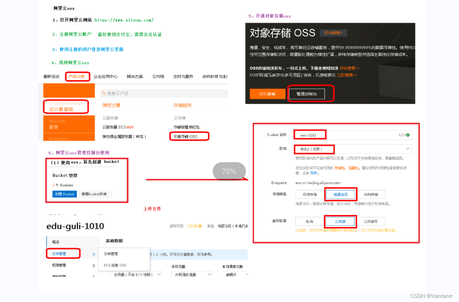Screen dimensions: 459x302
Task: Click the 查看Bucket列表 button
Action: click(94, 194)
